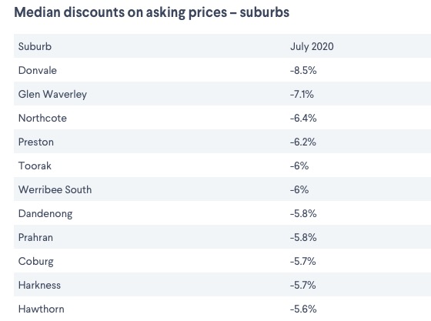Screen dimensions: 431x321
Task: Click the -5.7% value for Coburg
Action: pos(303,262)
